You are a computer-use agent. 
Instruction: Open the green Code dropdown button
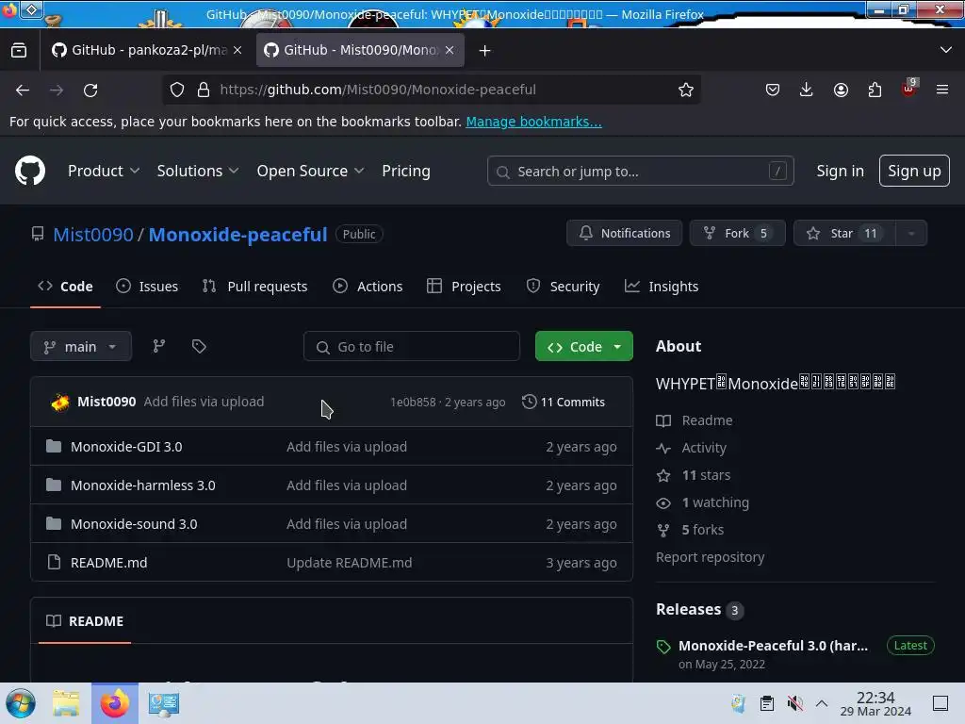point(584,347)
